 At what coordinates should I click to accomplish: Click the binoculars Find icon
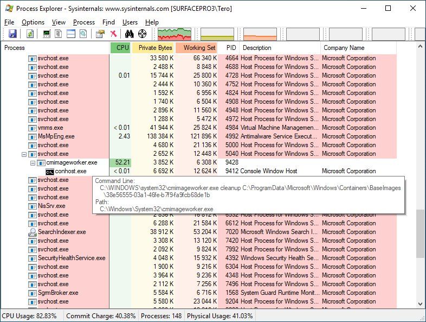(130, 34)
